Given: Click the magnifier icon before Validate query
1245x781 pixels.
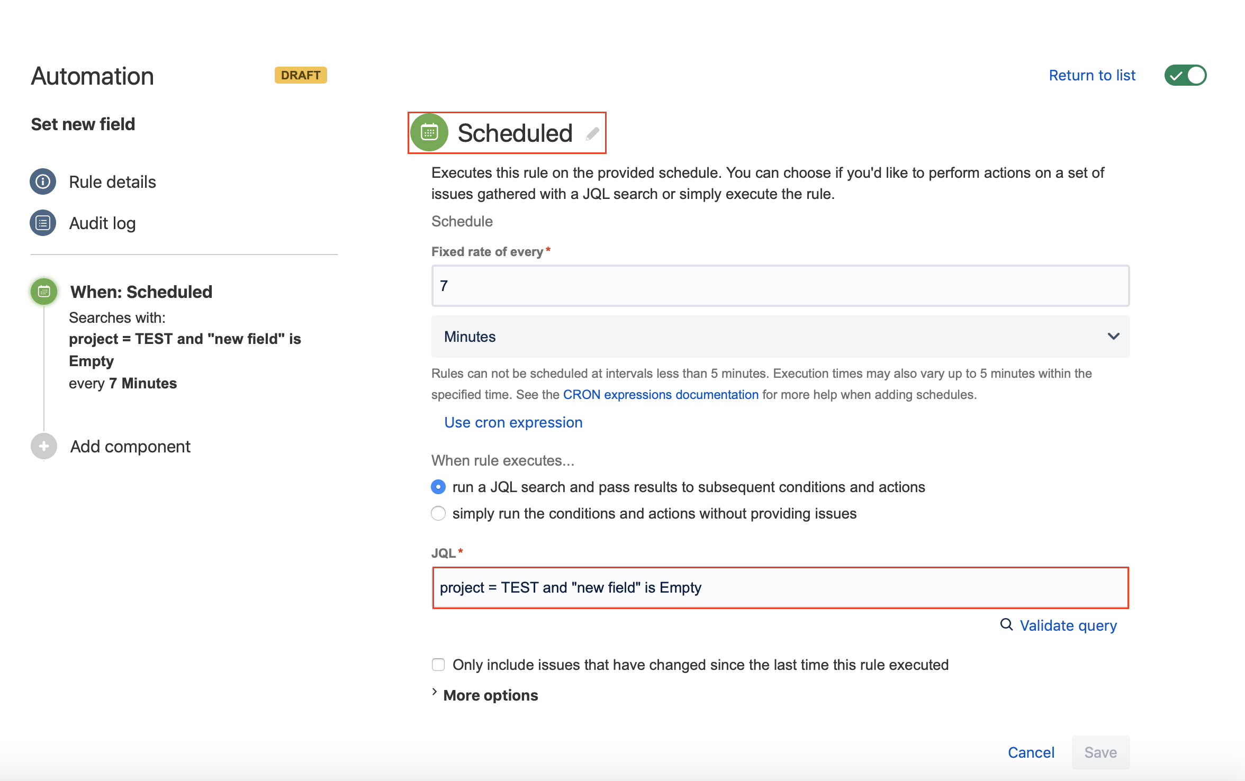Looking at the screenshot, I should (x=1005, y=625).
